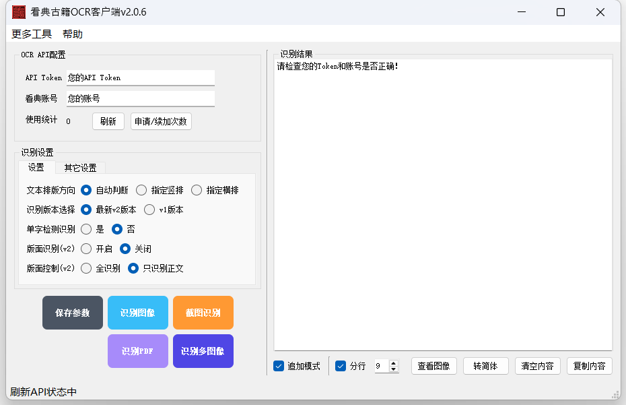Click the 识别多图像 button

pos(203,351)
